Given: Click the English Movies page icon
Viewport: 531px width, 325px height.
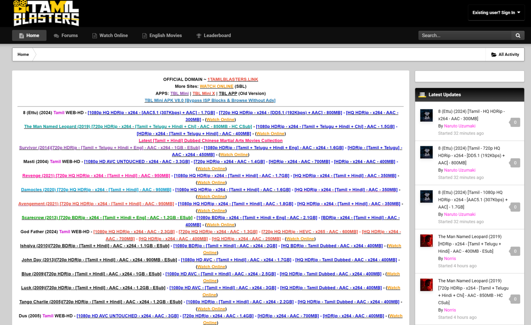Looking at the screenshot, I should 145,35.
